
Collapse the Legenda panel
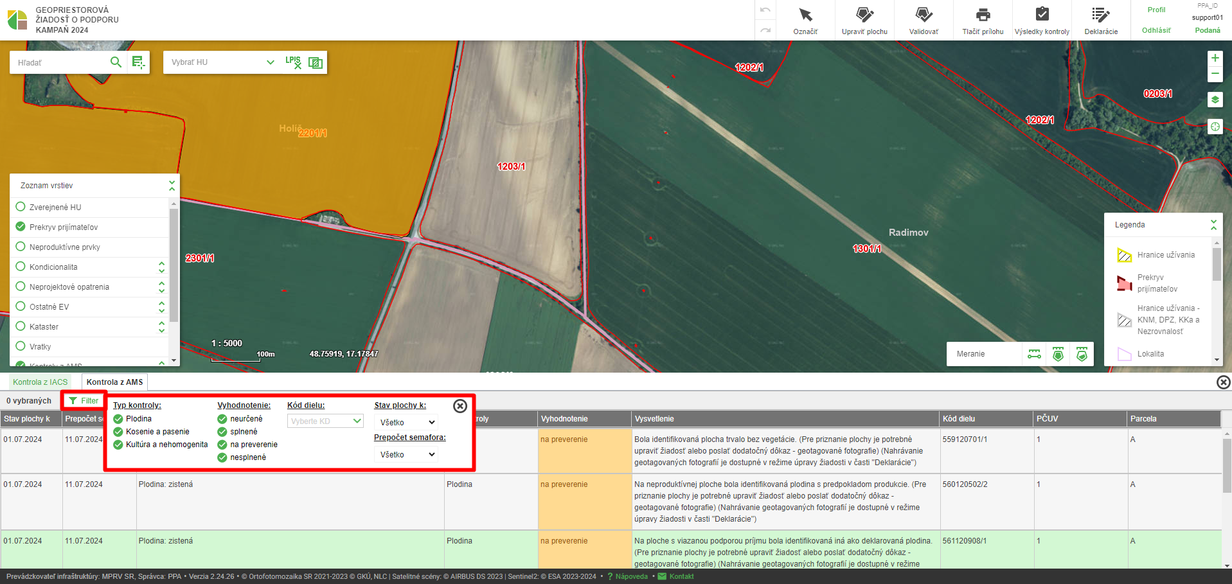tap(1213, 225)
